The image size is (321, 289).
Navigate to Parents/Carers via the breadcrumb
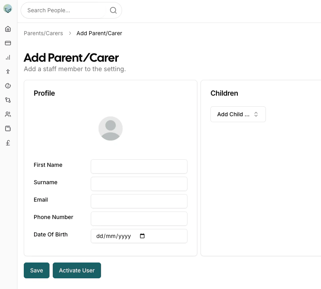(43, 33)
